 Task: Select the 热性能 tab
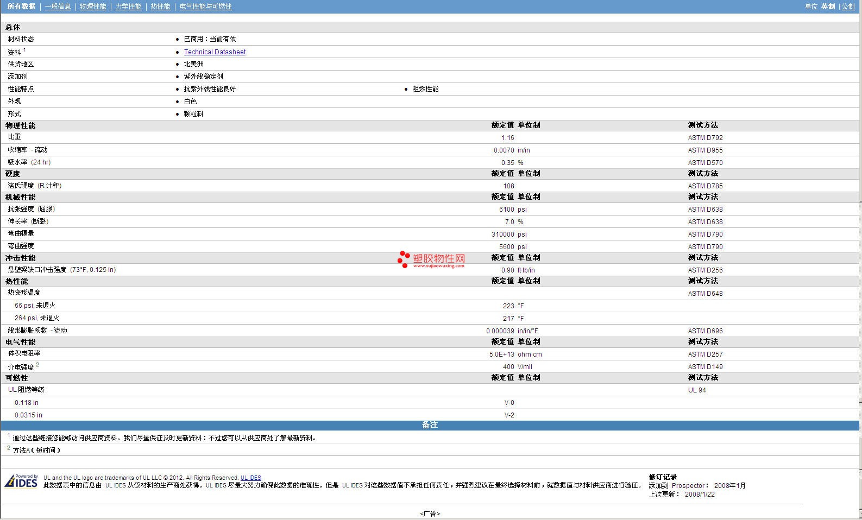[160, 7]
